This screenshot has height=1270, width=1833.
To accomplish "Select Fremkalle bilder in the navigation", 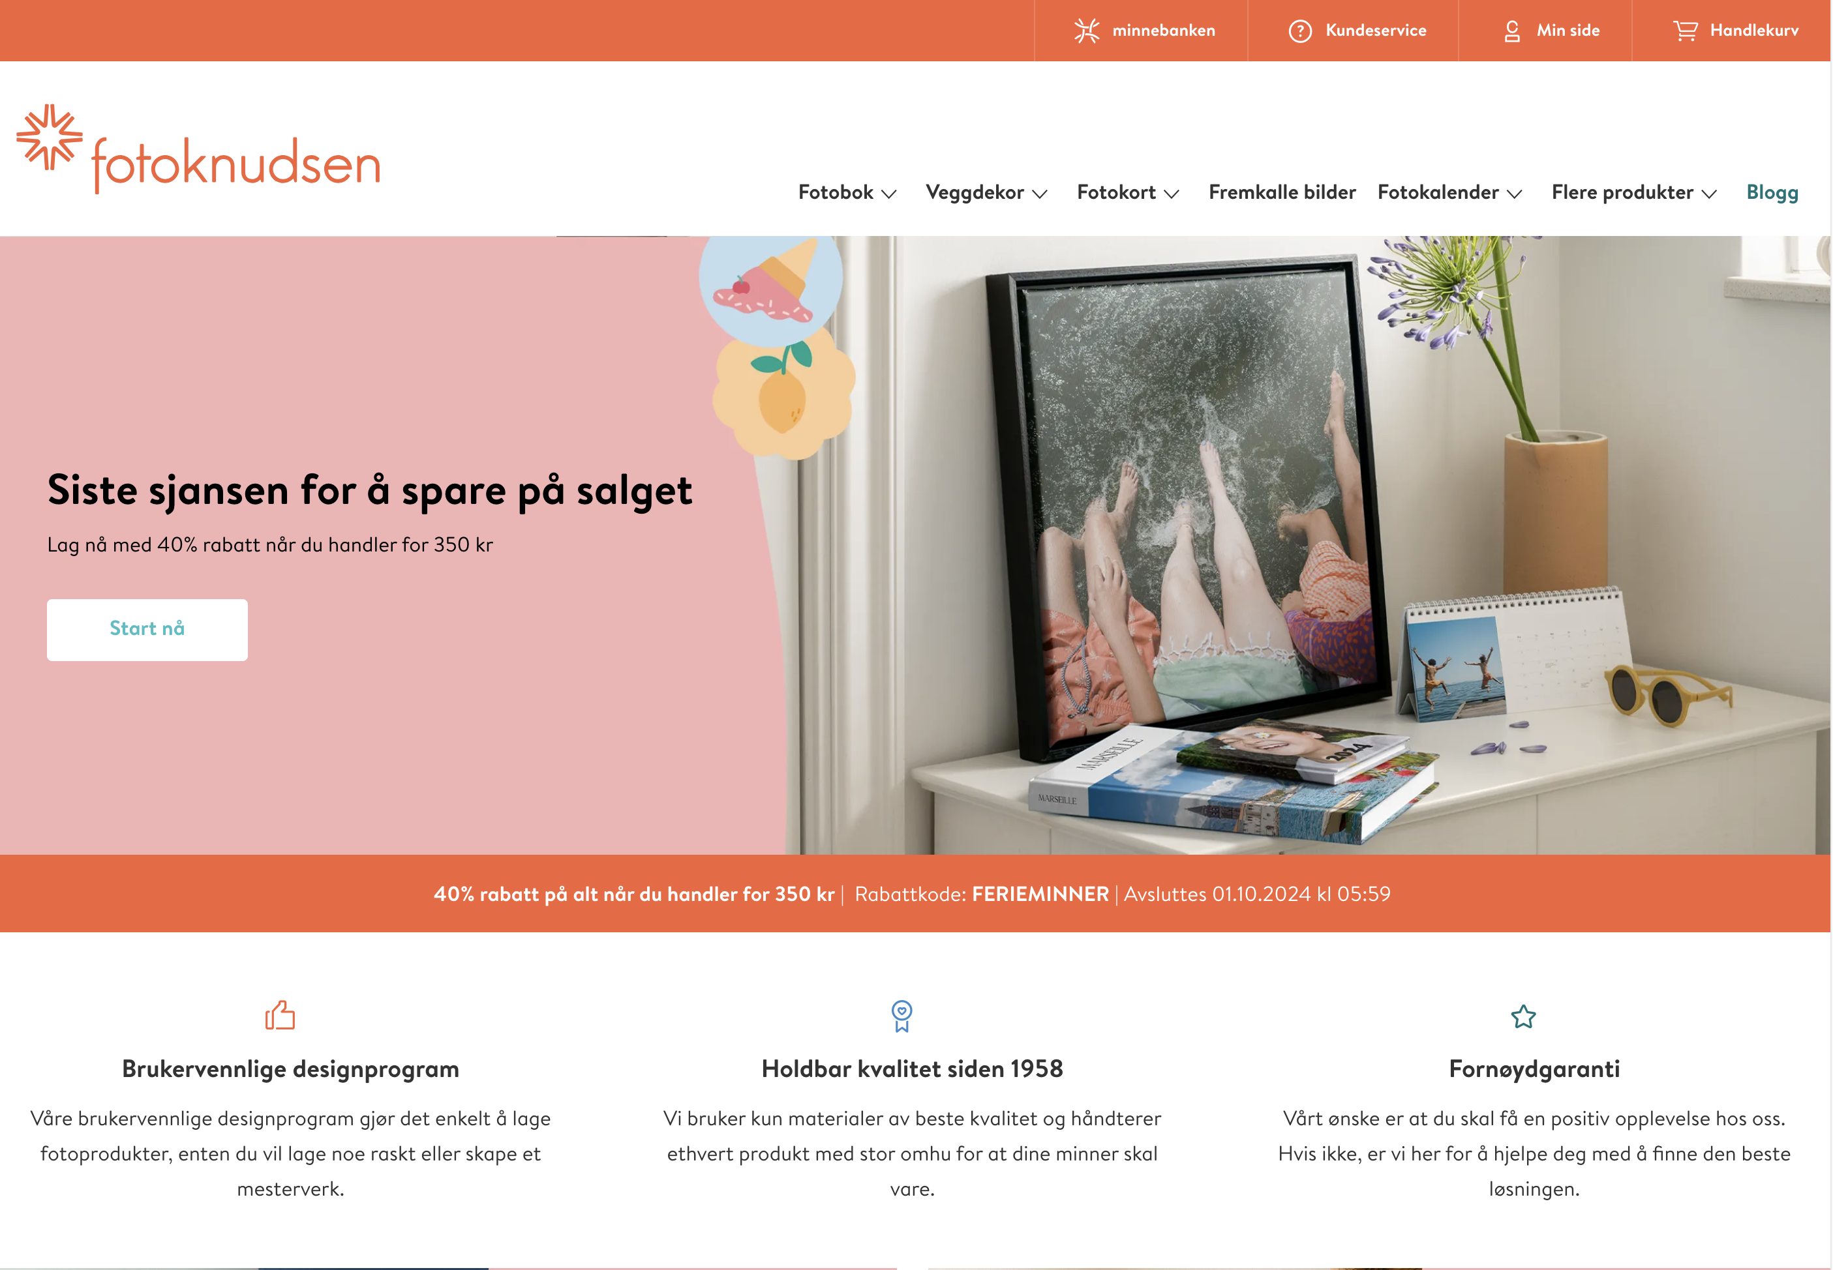I will [x=1281, y=192].
